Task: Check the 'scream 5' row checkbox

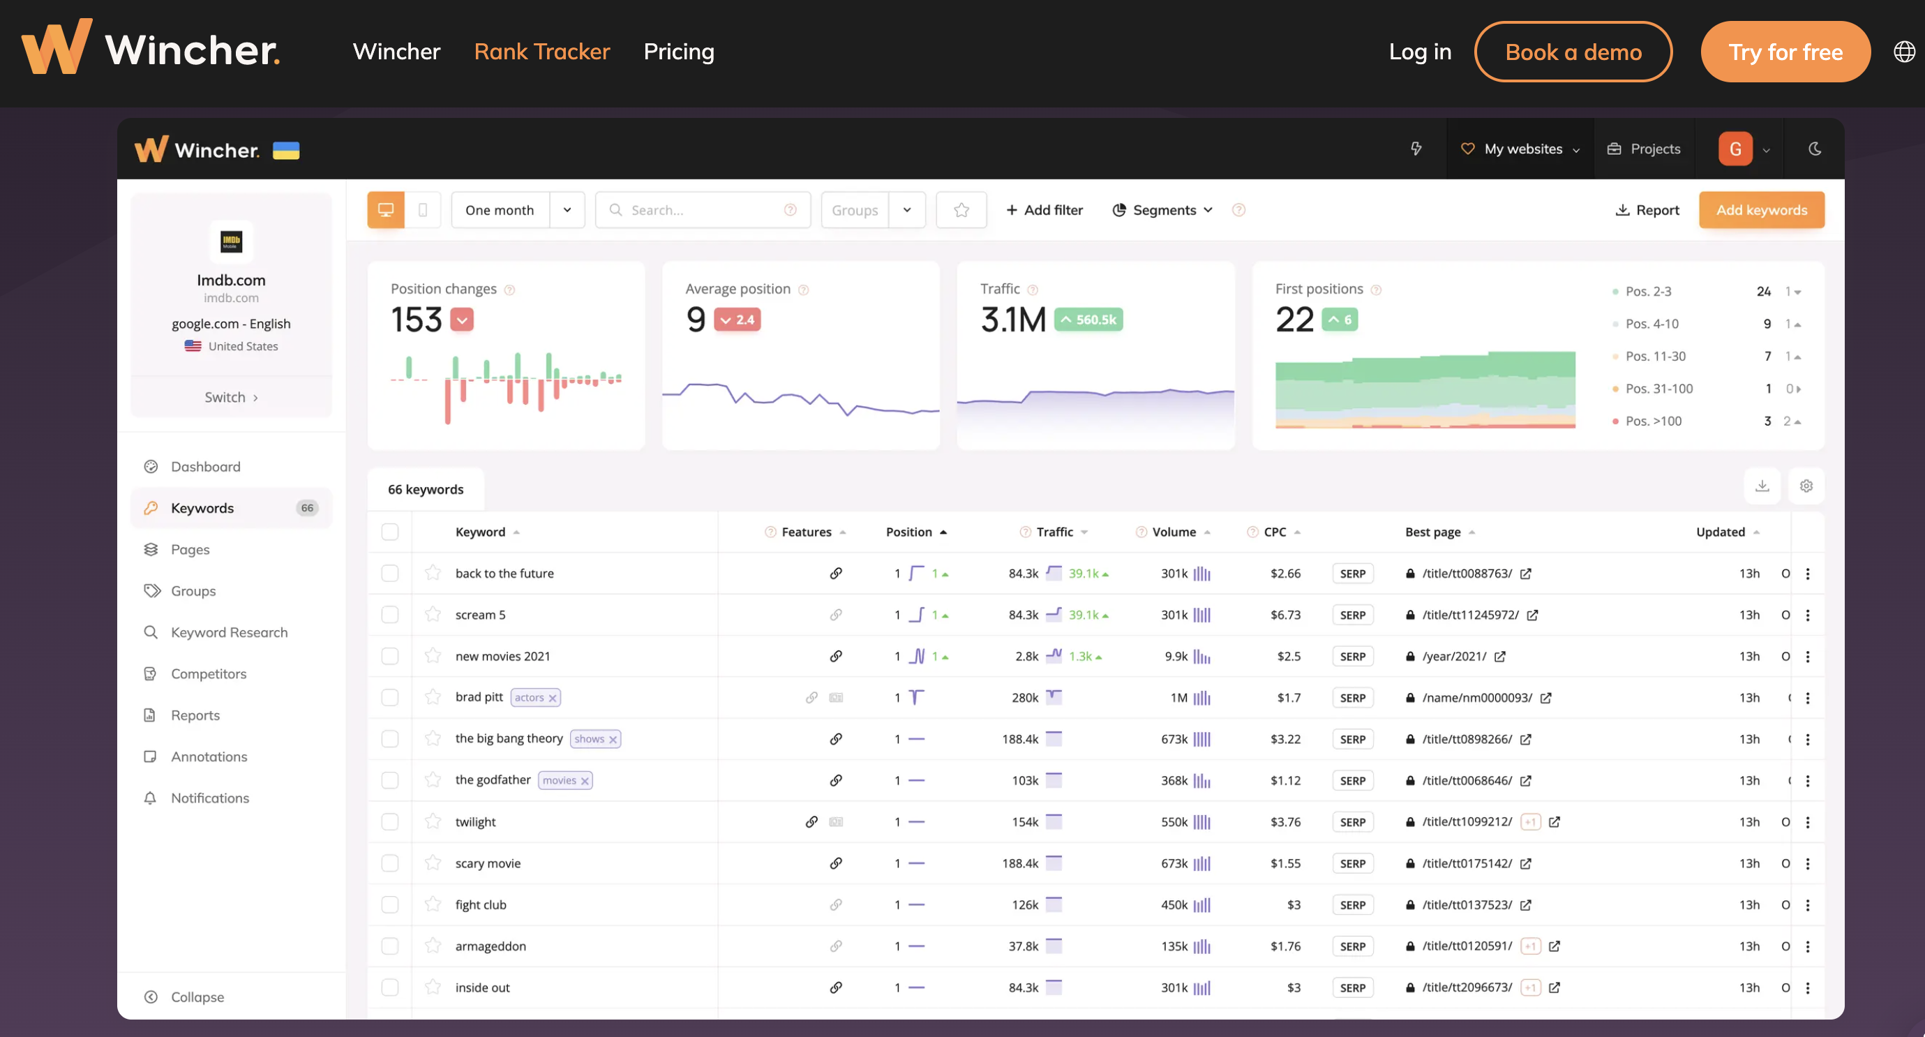Action: [x=390, y=615]
